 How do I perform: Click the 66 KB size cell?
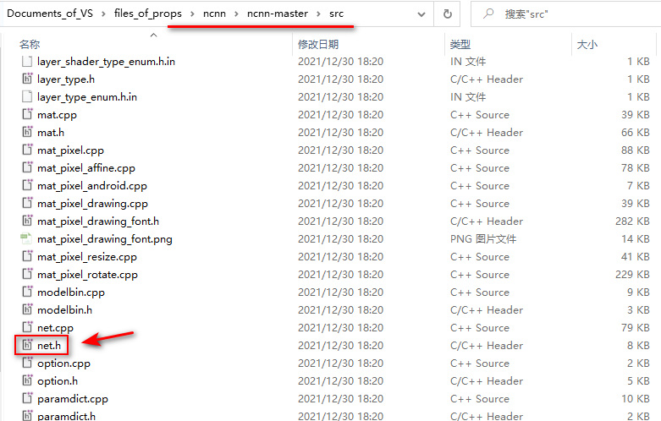tap(636, 132)
